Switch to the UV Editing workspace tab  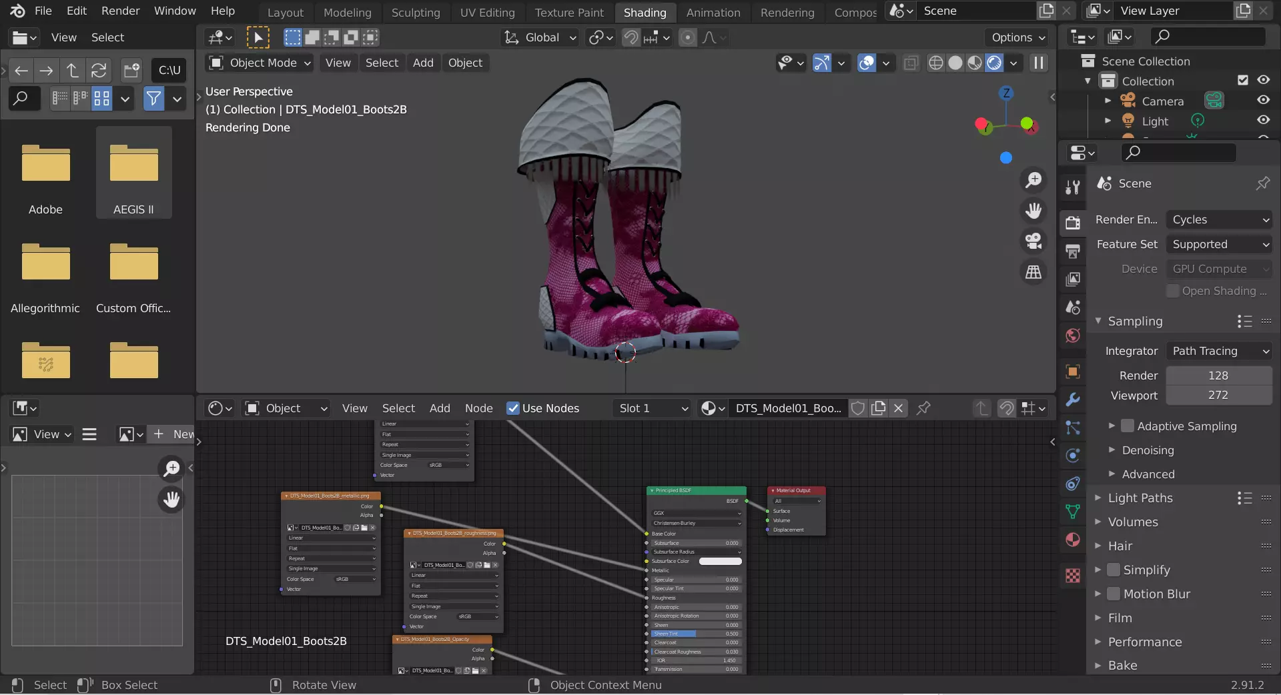(x=487, y=12)
